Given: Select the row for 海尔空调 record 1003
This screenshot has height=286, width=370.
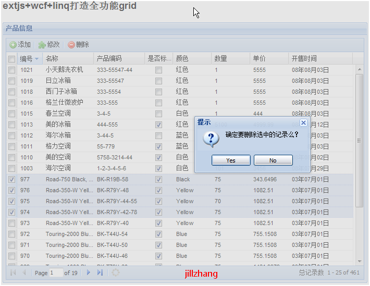Looking at the screenshot, I should tap(58, 168).
